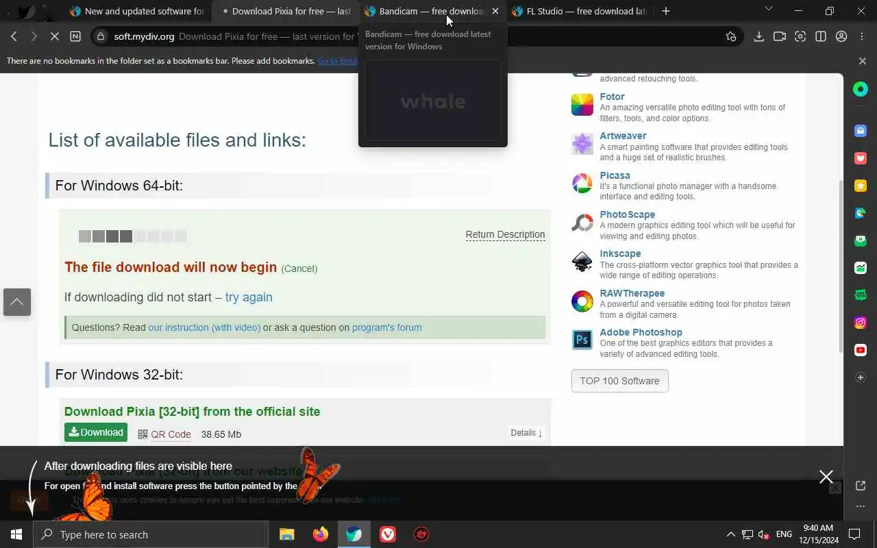Click the TOP 100 Software button
The image size is (877, 548).
point(619,381)
